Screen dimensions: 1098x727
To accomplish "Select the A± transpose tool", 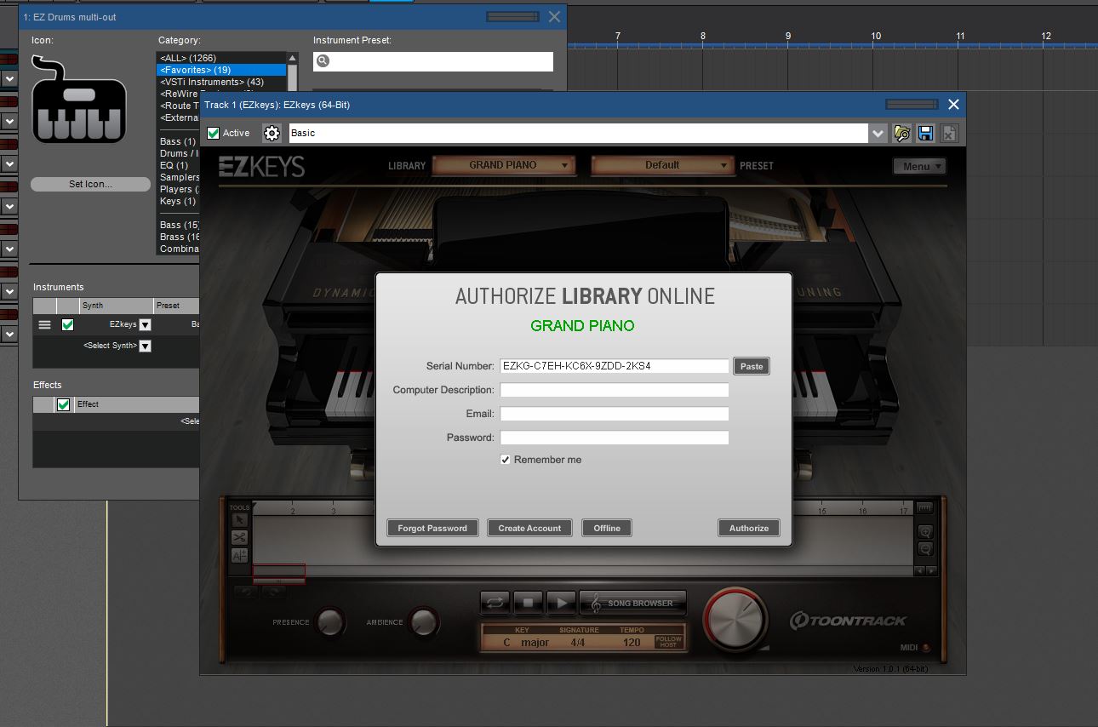I will tap(239, 555).
